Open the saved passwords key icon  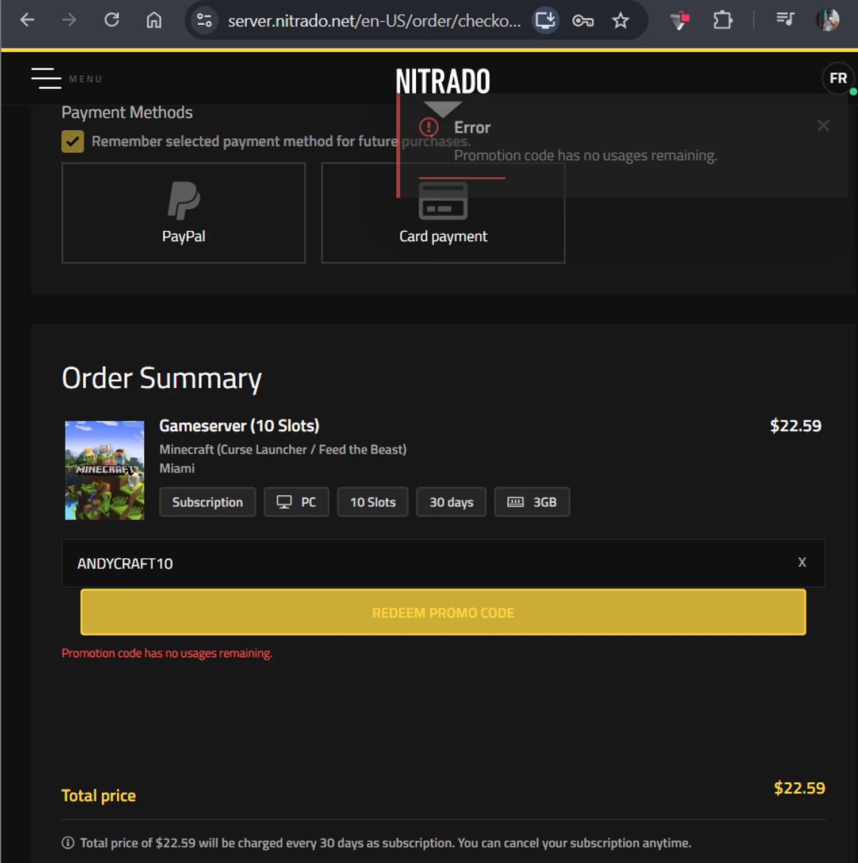tap(583, 21)
